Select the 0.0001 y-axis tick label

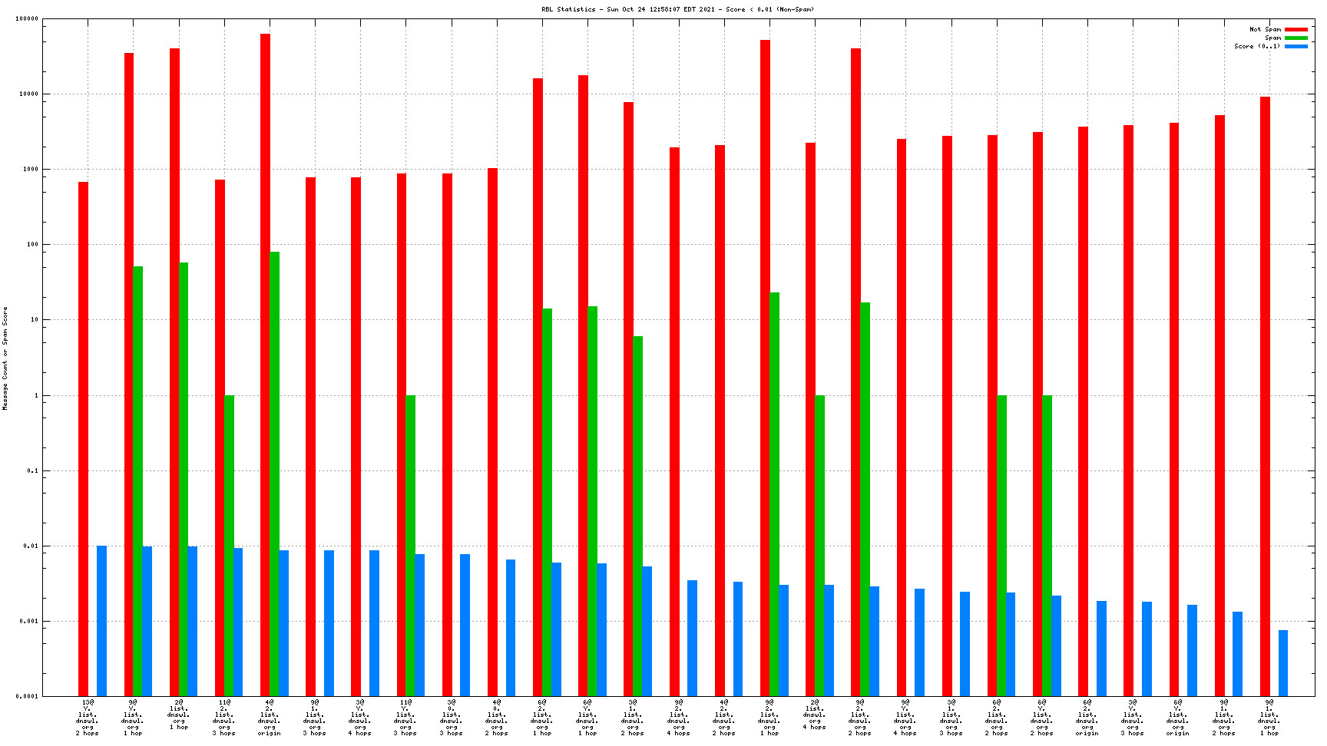[27, 696]
